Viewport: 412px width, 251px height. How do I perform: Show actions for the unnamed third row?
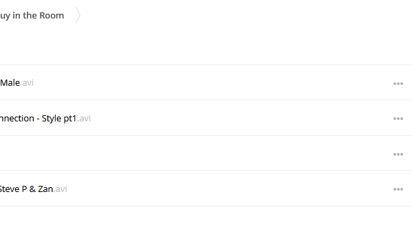coord(398,154)
